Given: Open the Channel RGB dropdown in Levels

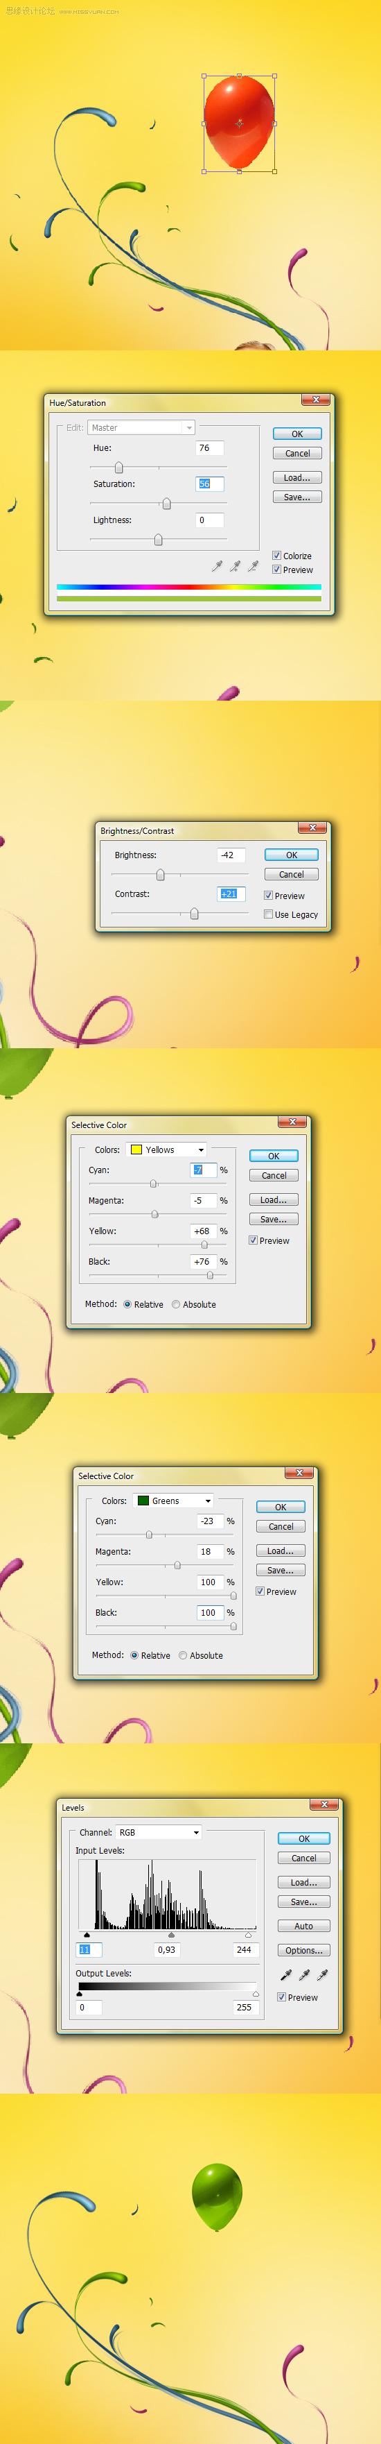Looking at the screenshot, I should coord(158,1832).
